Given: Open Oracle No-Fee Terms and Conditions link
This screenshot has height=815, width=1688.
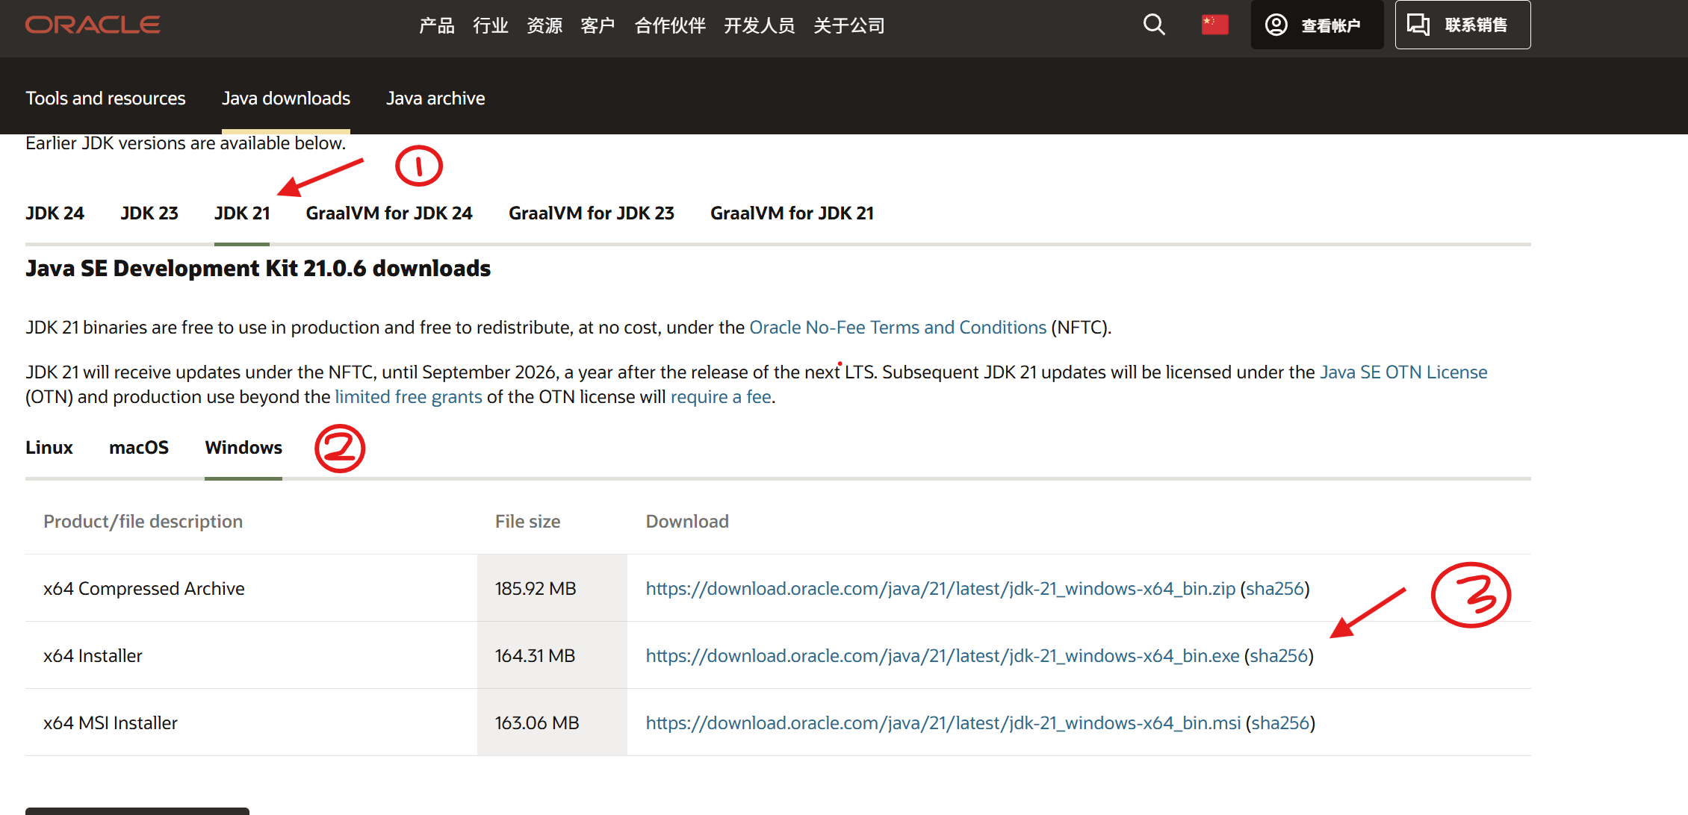Looking at the screenshot, I should click(x=897, y=328).
